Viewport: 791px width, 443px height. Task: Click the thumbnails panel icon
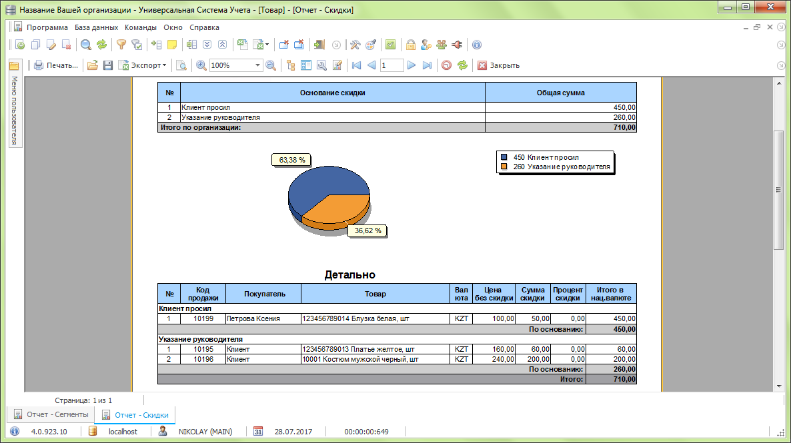click(x=306, y=65)
